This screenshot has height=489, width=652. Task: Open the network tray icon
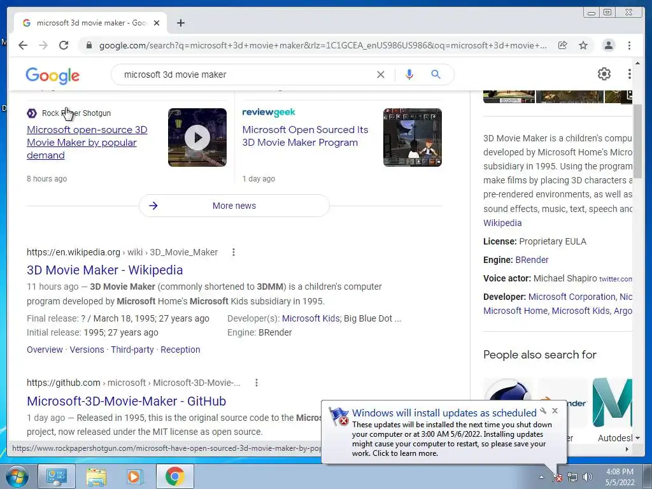[x=572, y=478]
